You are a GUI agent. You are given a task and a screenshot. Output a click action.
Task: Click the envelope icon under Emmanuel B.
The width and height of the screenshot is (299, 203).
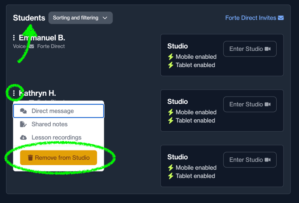tap(32, 46)
